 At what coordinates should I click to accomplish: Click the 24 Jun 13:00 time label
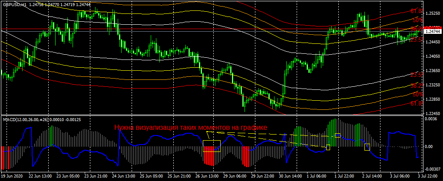123,175
